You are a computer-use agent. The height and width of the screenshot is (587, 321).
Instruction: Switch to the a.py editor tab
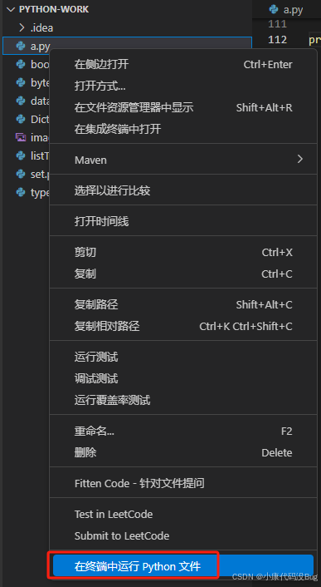pos(286,10)
